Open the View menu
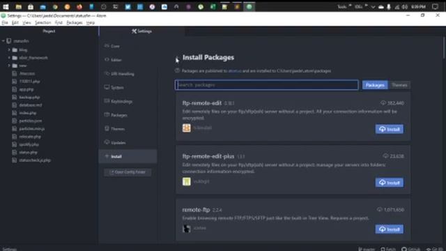446x251 pixels. tap(26, 23)
